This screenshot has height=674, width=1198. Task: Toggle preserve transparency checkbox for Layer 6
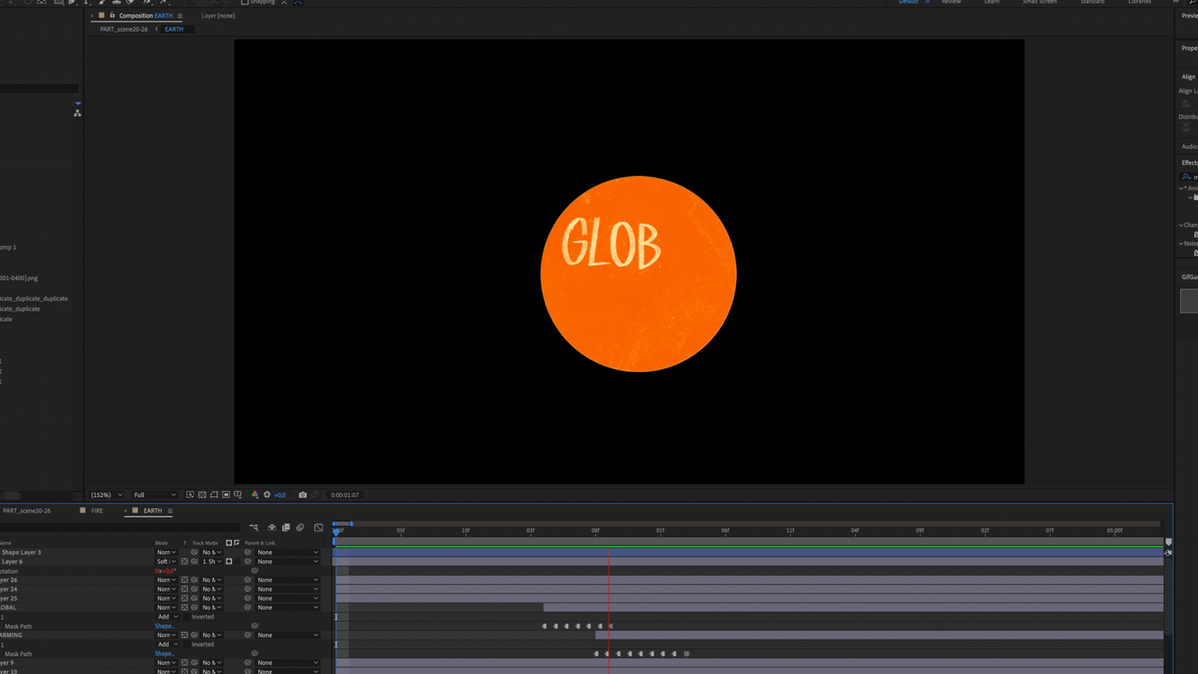184,562
